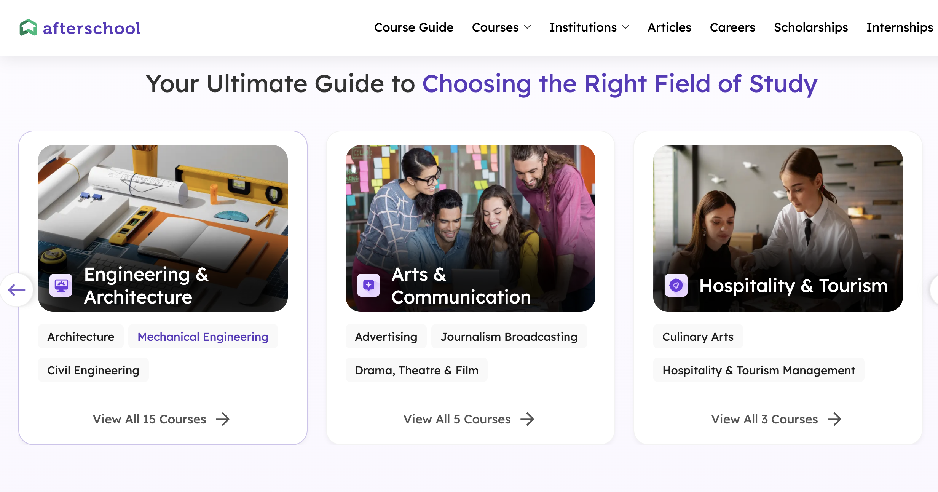Click the Engineering & Architecture monitor icon
This screenshot has height=492, width=938.
61,285
